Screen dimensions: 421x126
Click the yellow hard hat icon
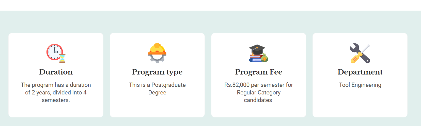(x=157, y=49)
